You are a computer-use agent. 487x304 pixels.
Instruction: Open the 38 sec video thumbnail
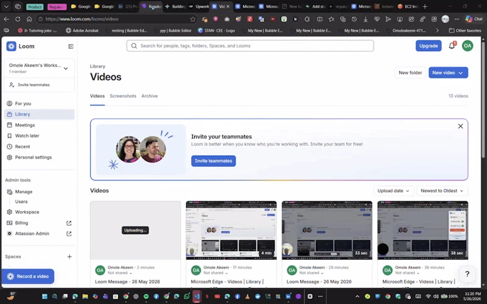422,230
